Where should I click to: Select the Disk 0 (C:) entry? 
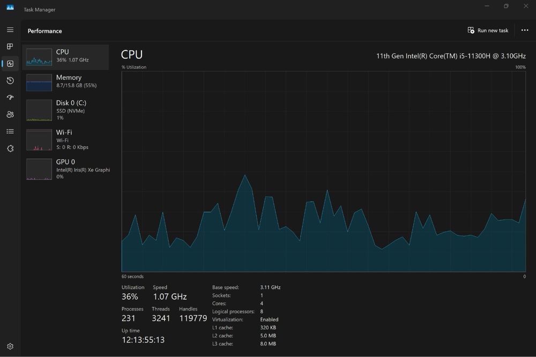coord(65,110)
